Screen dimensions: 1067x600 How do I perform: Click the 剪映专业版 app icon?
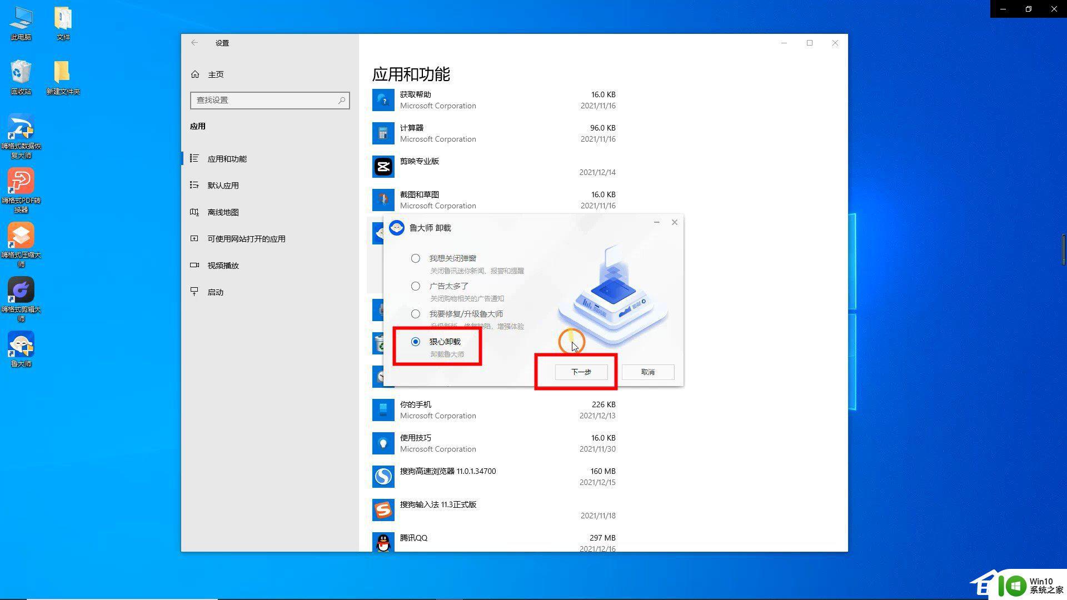(383, 167)
